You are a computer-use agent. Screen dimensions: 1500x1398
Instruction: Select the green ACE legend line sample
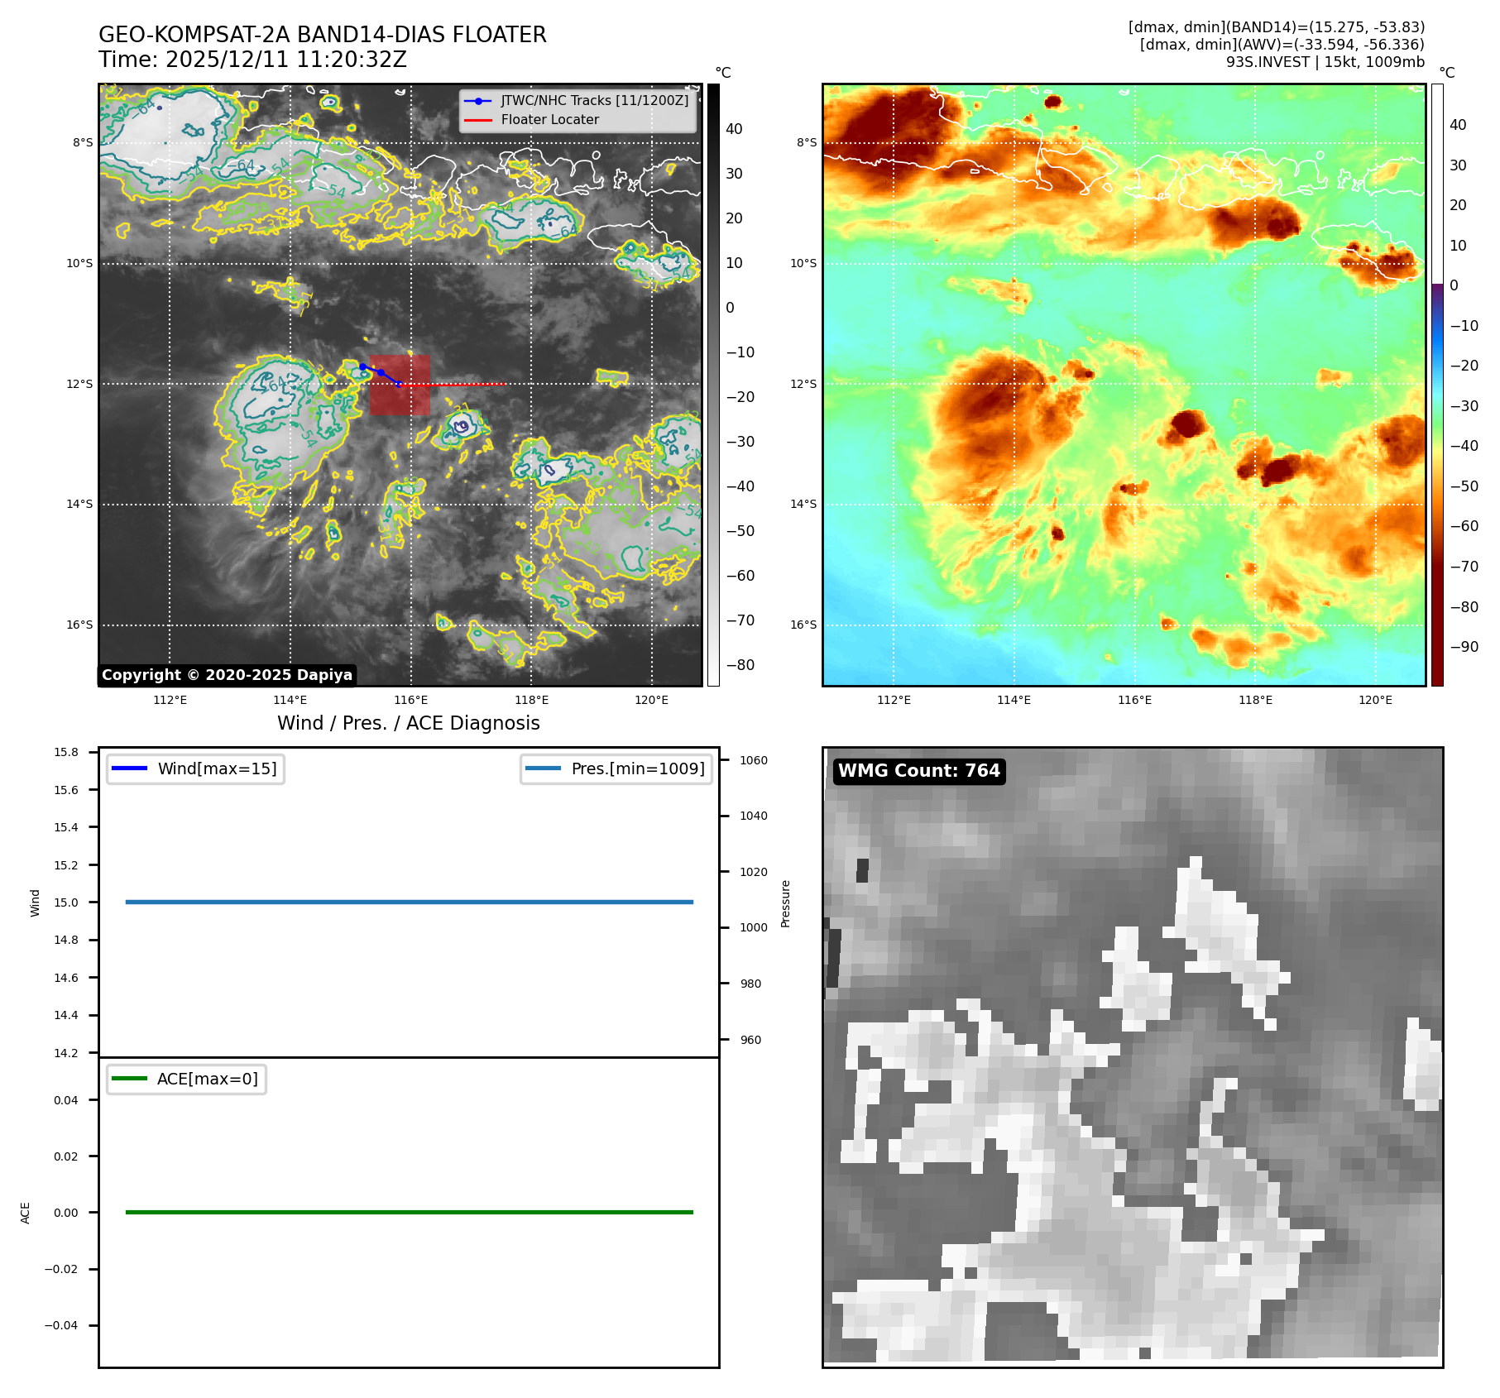point(129,1079)
